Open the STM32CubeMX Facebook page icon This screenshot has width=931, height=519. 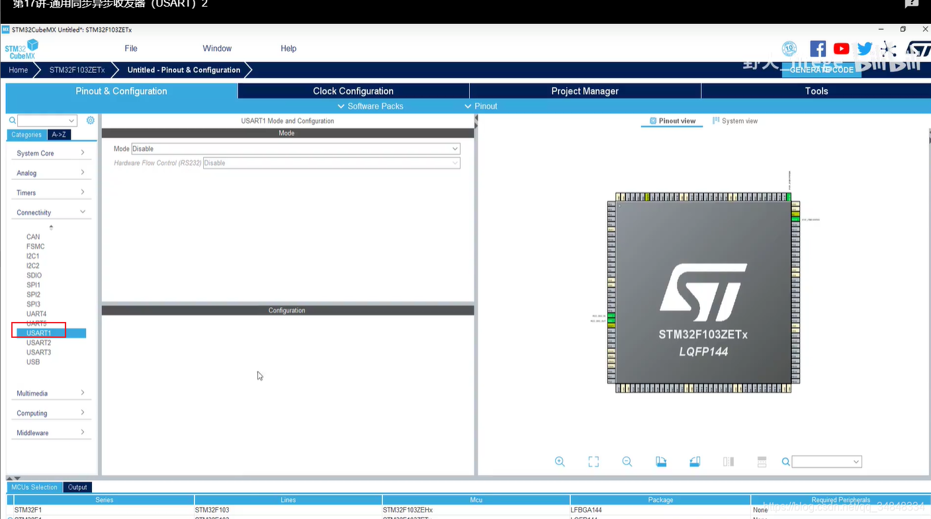(x=818, y=48)
